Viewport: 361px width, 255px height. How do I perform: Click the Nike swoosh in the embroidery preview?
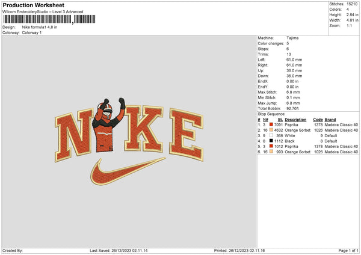[x=128, y=171]
